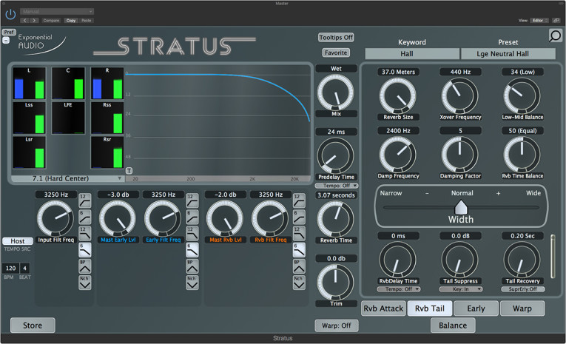Select 6 dB high-pass for Input filter
This screenshot has height=344, width=566.
[x=85, y=217]
